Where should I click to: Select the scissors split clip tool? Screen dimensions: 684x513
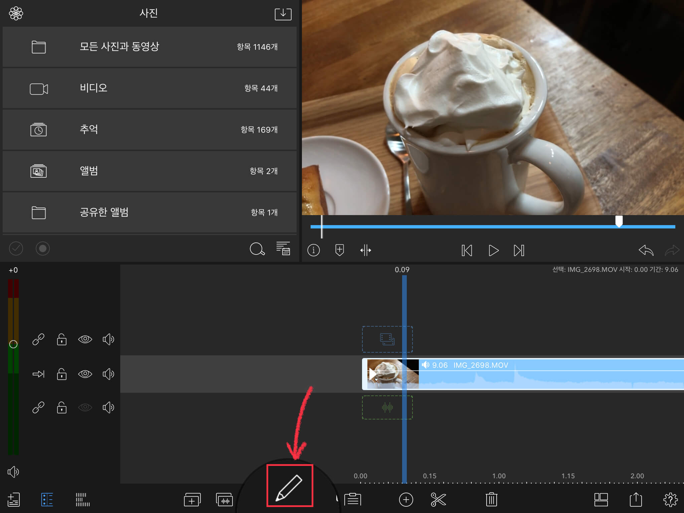tap(438, 500)
